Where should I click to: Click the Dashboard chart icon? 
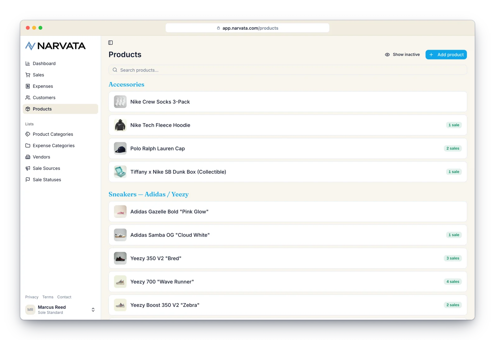[28, 63]
